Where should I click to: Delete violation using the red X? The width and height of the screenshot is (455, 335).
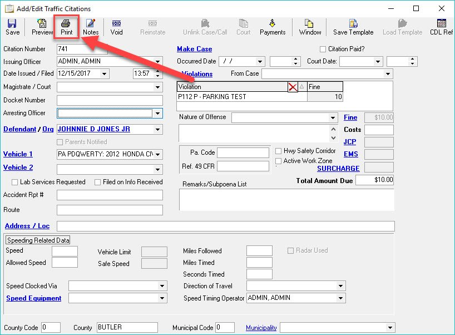(293, 87)
